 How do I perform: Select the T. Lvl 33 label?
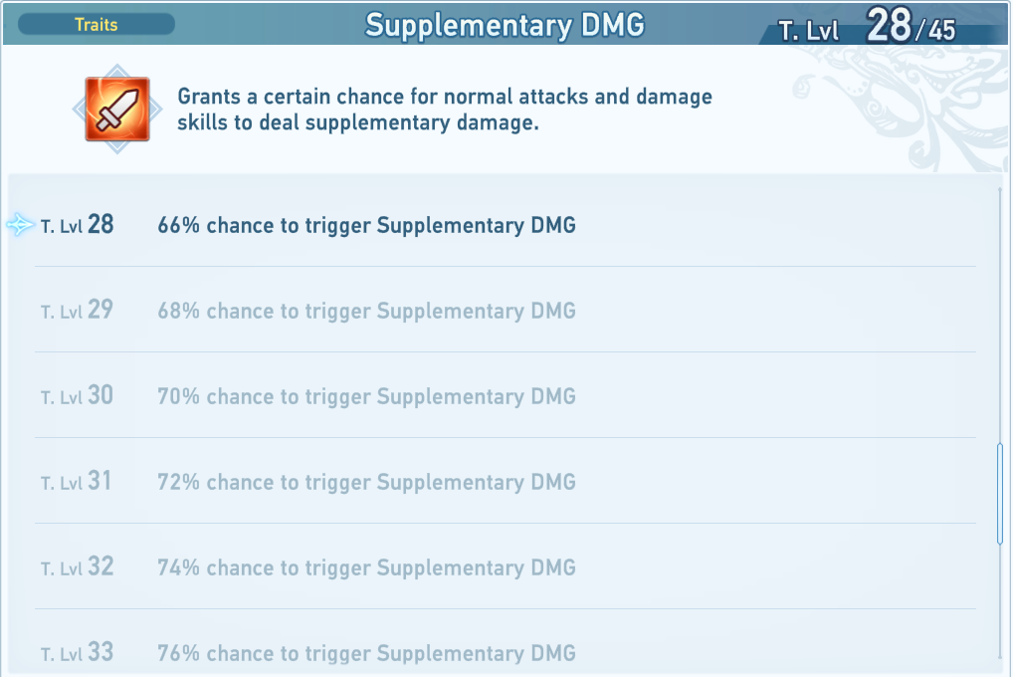pyautogui.click(x=78, y=653)
